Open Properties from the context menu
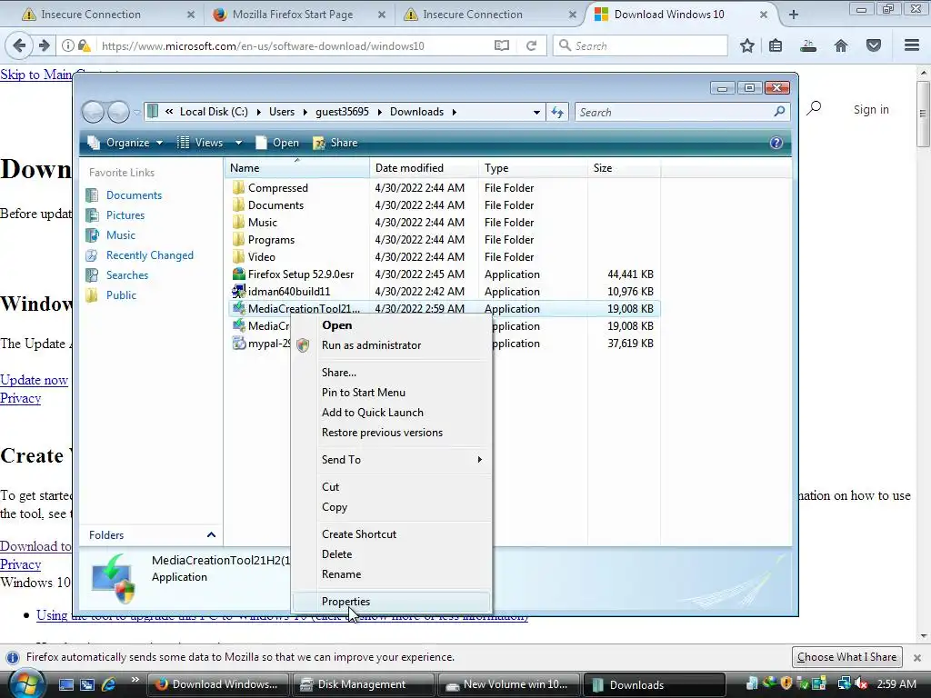 click(345, 602)
